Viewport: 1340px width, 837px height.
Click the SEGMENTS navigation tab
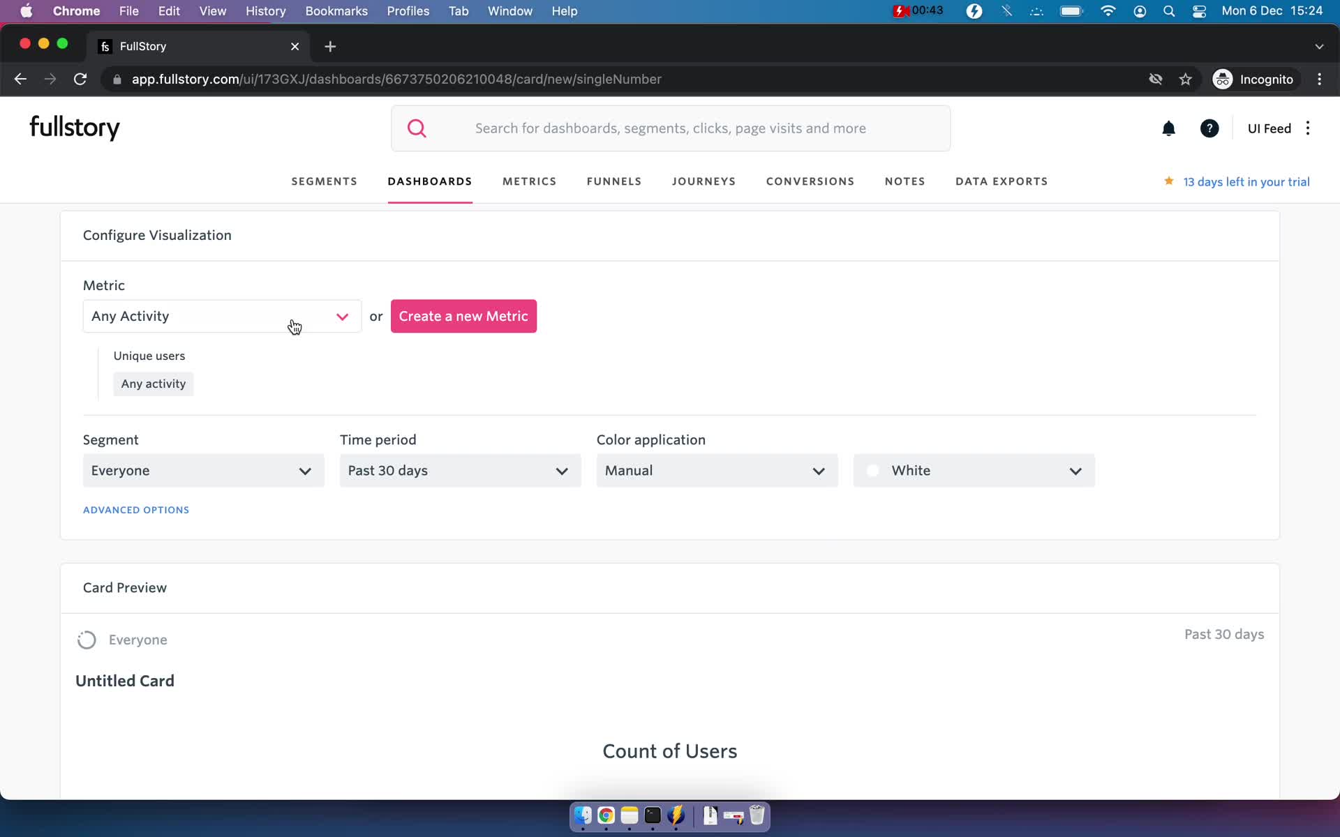pos(323,181)
